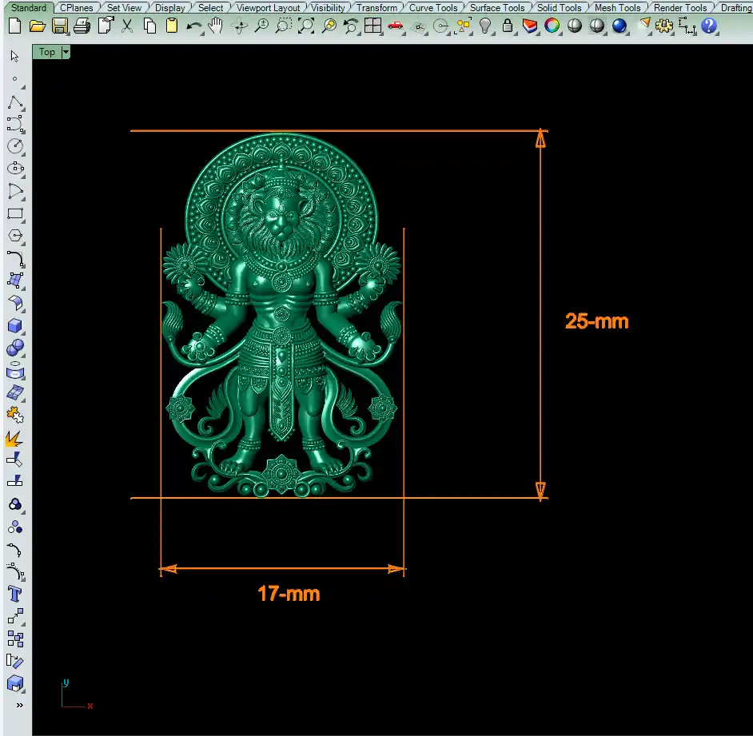Expand the four-viewport layout icon flyout

(373, 26)
